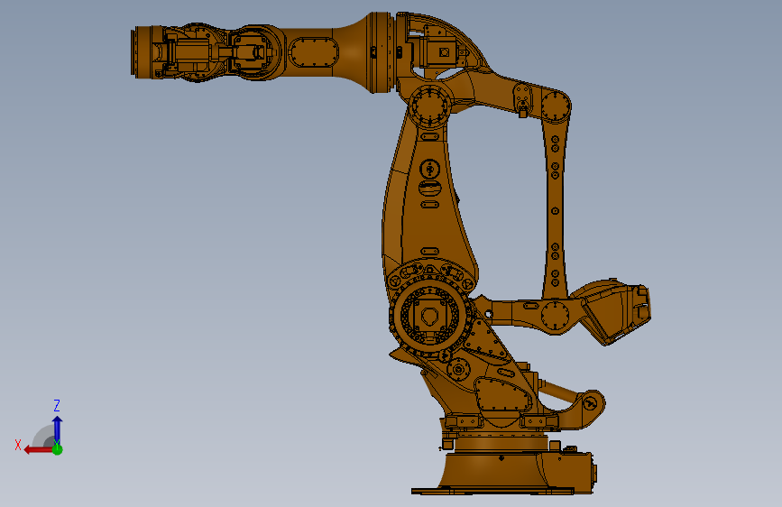Select the counterweight block behind the robot
782x507 pixels.
point(615,312)
